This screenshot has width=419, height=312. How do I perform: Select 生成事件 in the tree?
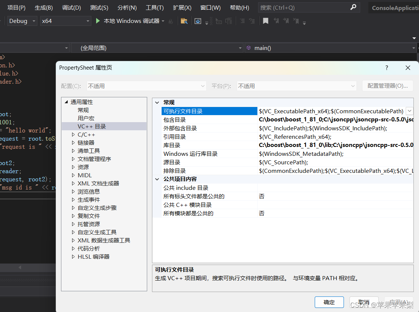click(x=89, y=200)
